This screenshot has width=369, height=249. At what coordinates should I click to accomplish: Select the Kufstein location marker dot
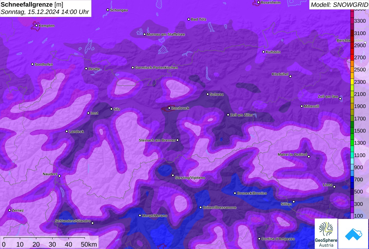264,52
